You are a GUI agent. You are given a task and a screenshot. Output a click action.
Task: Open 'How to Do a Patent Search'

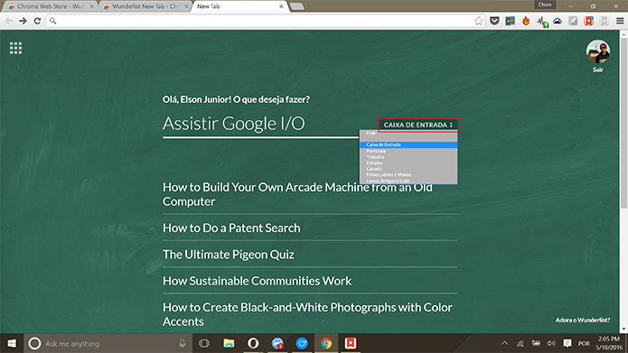click(231, 228)
